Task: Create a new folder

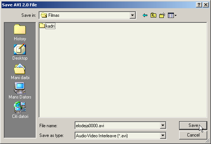Action: point(162,15)
